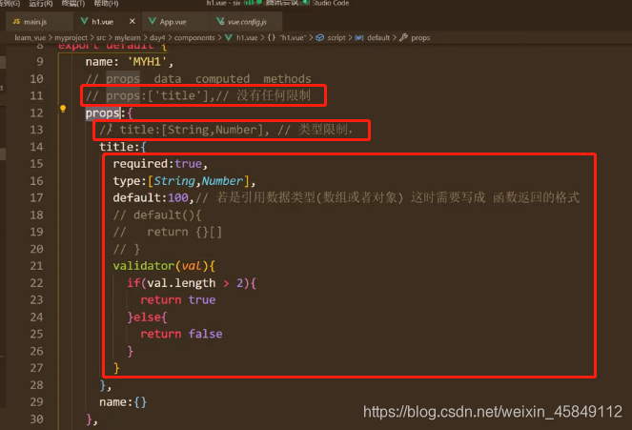Place cursor on "name: 'MYH1'," text
Image resolution: width=632 pixels, height=430 pixels.
coord(130,62)
